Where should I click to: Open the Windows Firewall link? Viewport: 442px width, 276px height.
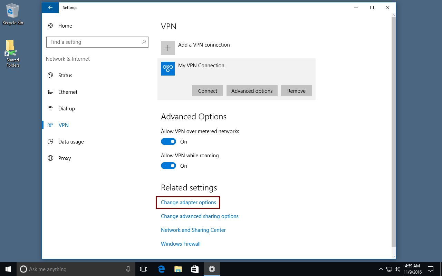pyautogui.click(x=181, y=244)
